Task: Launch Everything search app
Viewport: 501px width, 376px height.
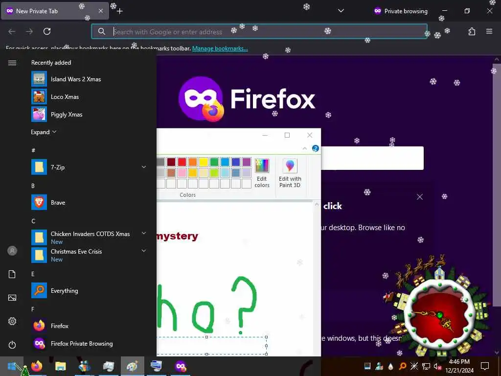Action: tap(39, 291)
